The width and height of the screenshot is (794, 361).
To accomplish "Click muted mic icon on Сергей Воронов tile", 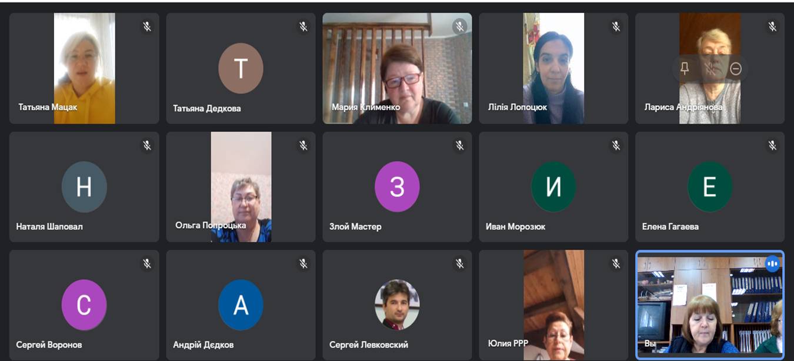I will [147, 264].
